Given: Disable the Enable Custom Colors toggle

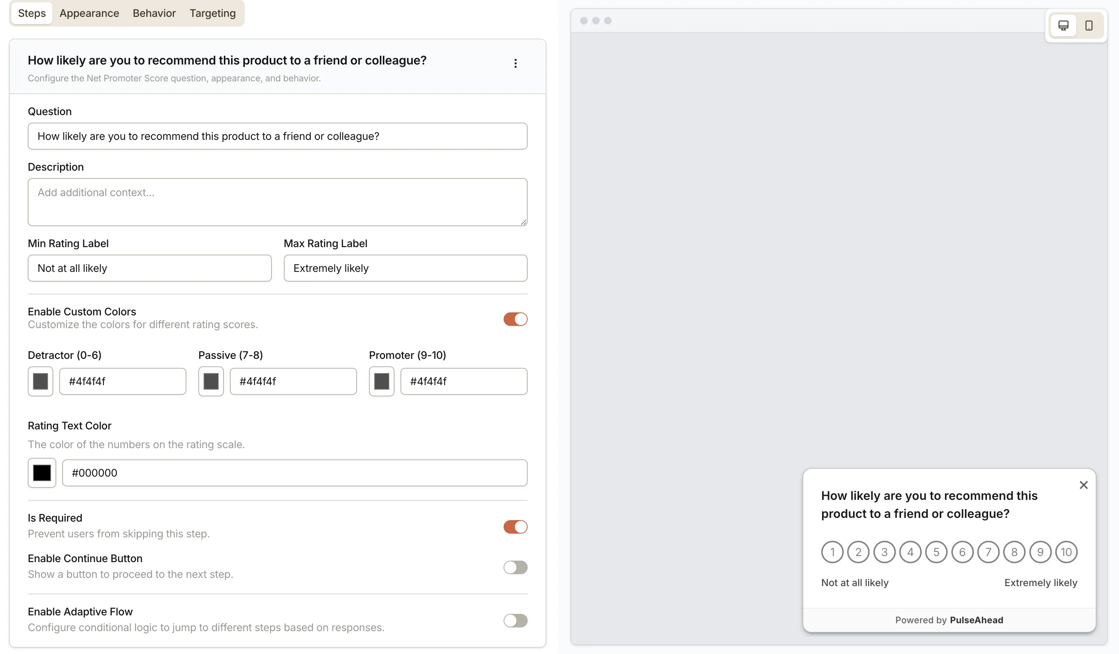Looking at the screenshot, I should pyautogui.click(x=515, y=319).
